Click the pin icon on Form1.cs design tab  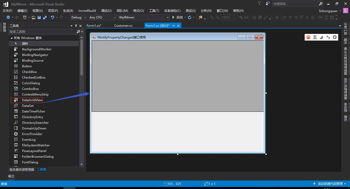[174, 26]
